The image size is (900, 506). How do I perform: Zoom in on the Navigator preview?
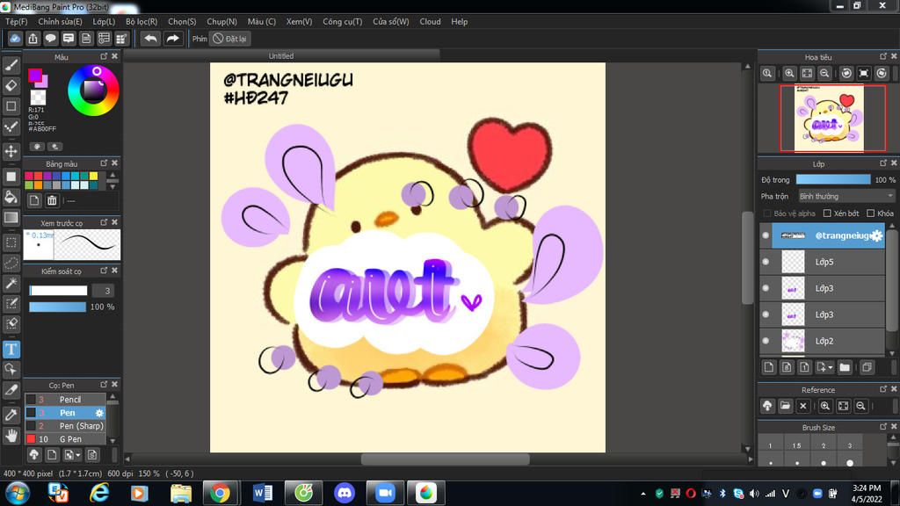coord(789,74)
